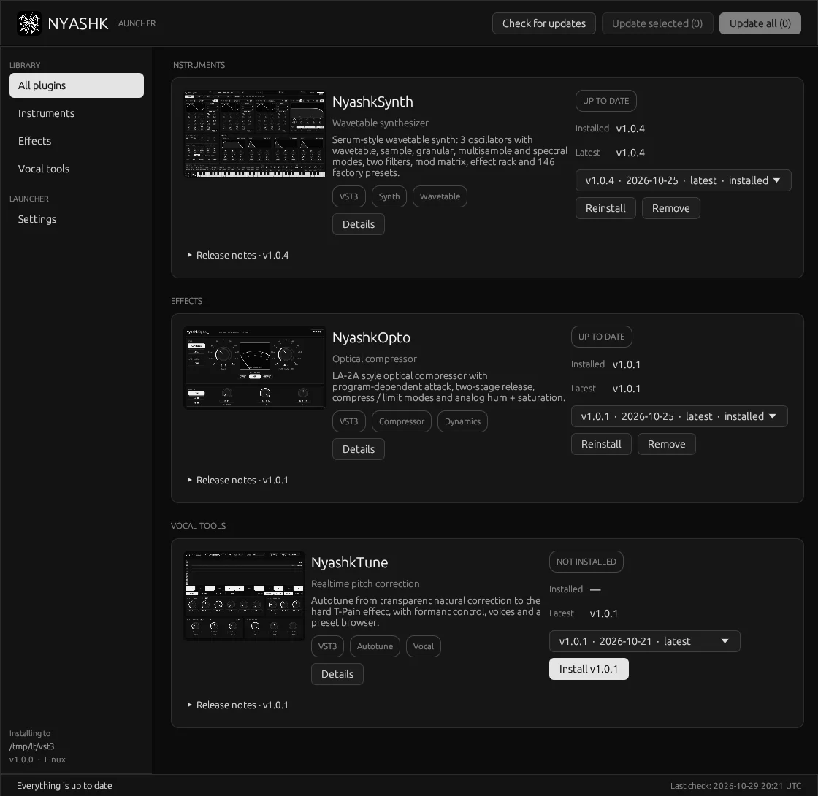818x796 pixels.
Task: Click Update selected (0) button
Action: point(657,23)
